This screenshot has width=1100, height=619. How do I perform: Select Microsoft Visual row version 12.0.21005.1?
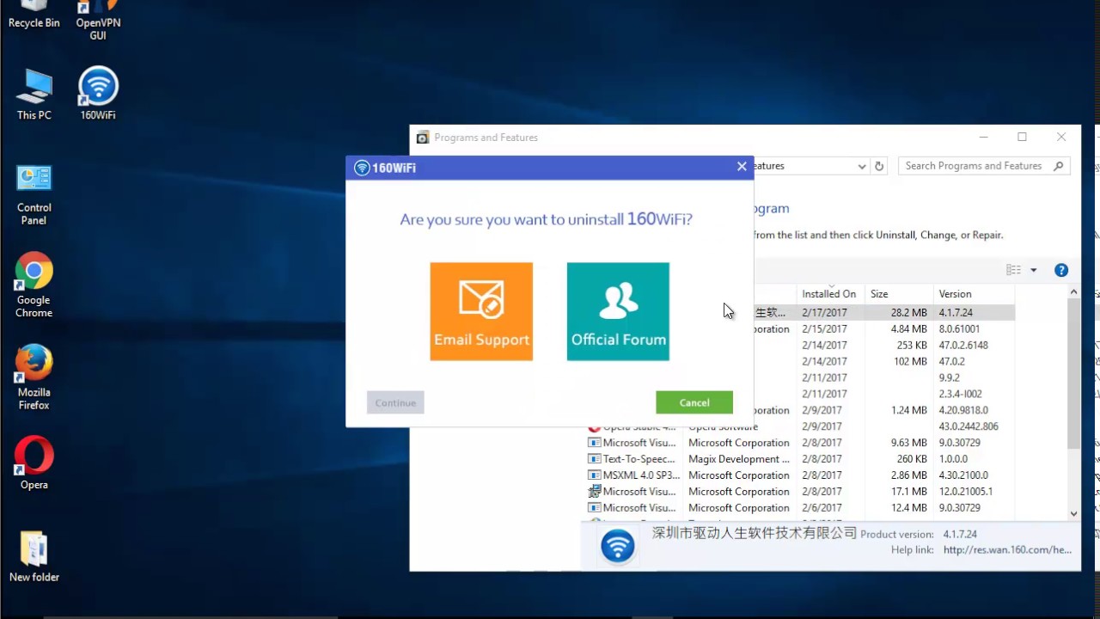tap(800, 492)
